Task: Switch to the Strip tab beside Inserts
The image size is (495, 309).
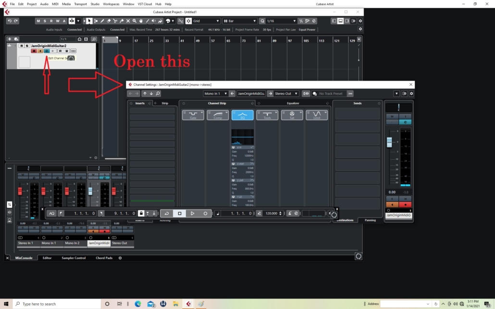Action: point(165,103)
